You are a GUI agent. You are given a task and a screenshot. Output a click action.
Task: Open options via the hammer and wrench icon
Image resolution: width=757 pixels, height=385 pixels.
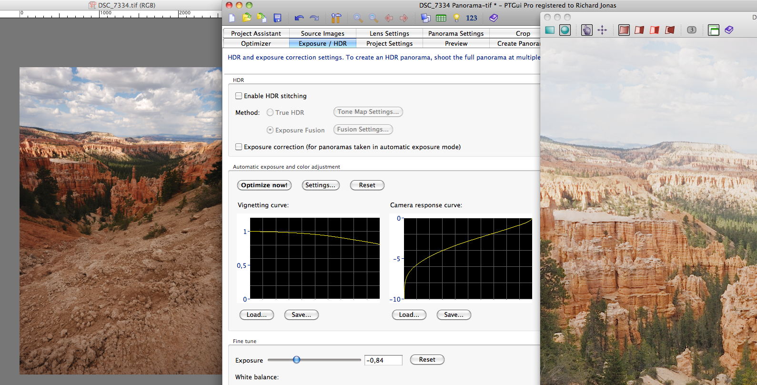click(x=336, y=18)
